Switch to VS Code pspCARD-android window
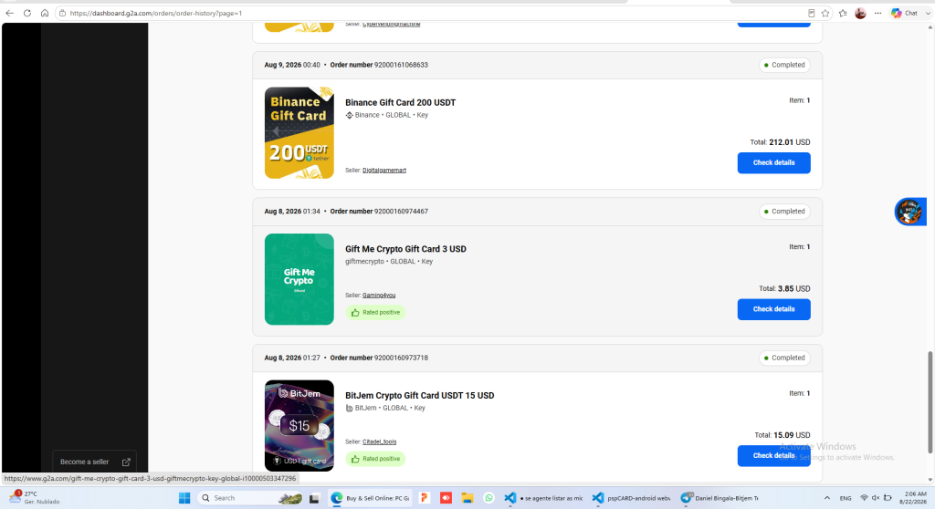This screenshot has height=509, width=935. click(631, 498)
